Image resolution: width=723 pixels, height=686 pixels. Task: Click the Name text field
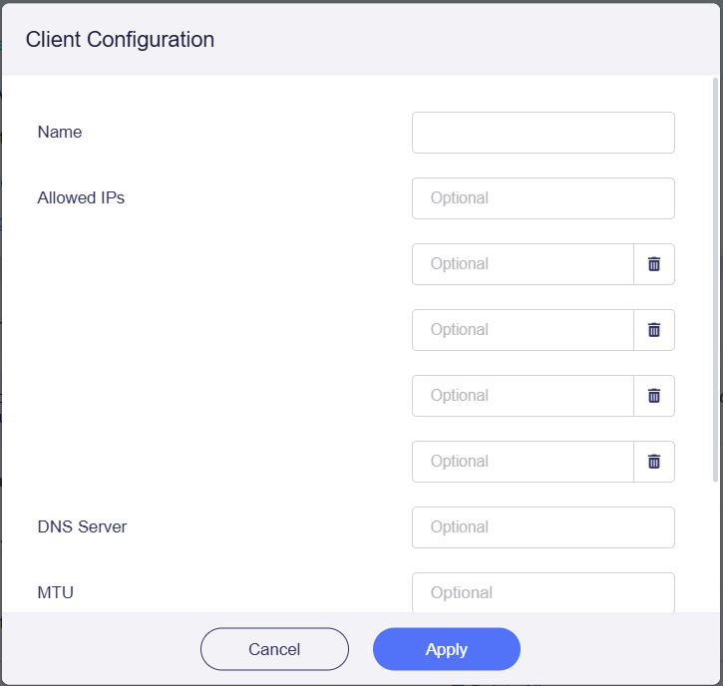coord(542,133)
